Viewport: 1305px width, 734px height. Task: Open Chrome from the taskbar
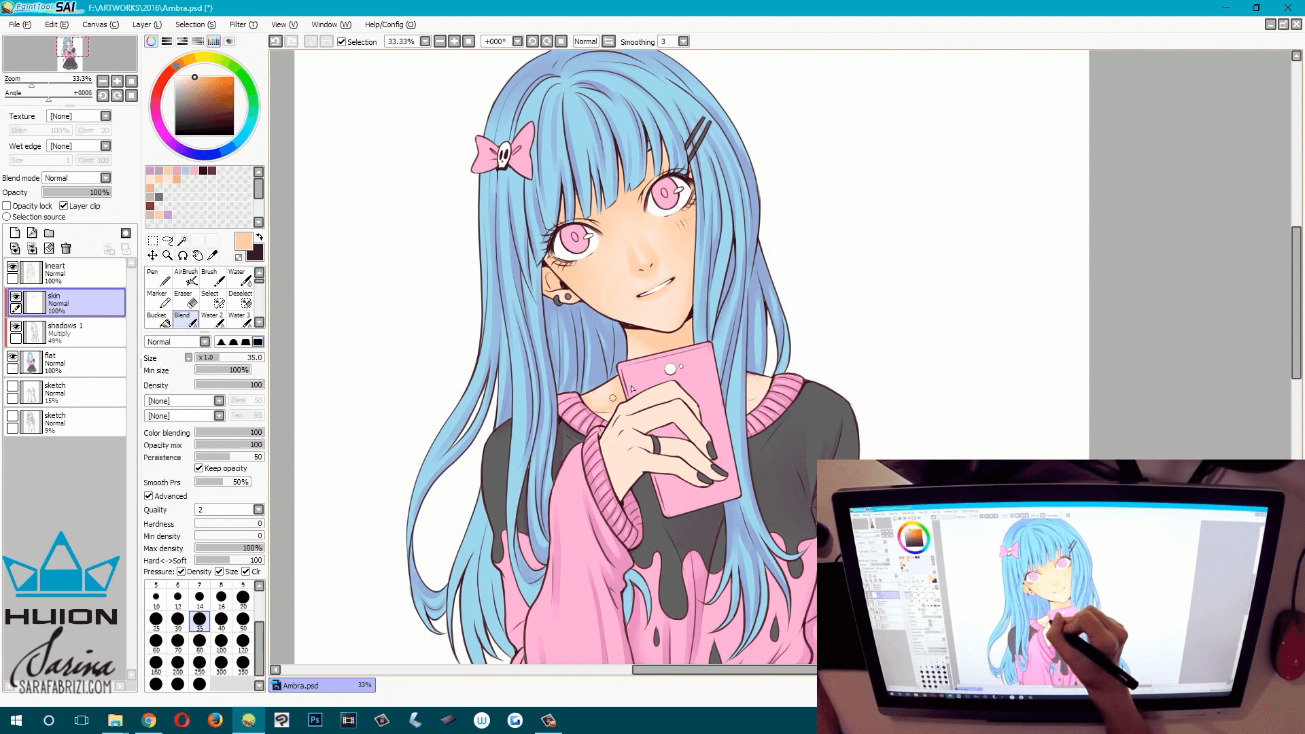coord(148,720)
